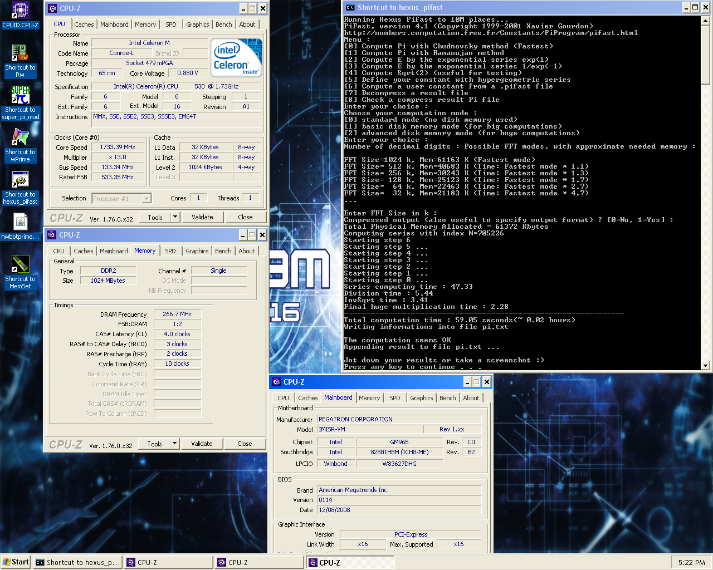
Task: Minimize the Mainboard CPU-Z window
Action: [468, 382]
